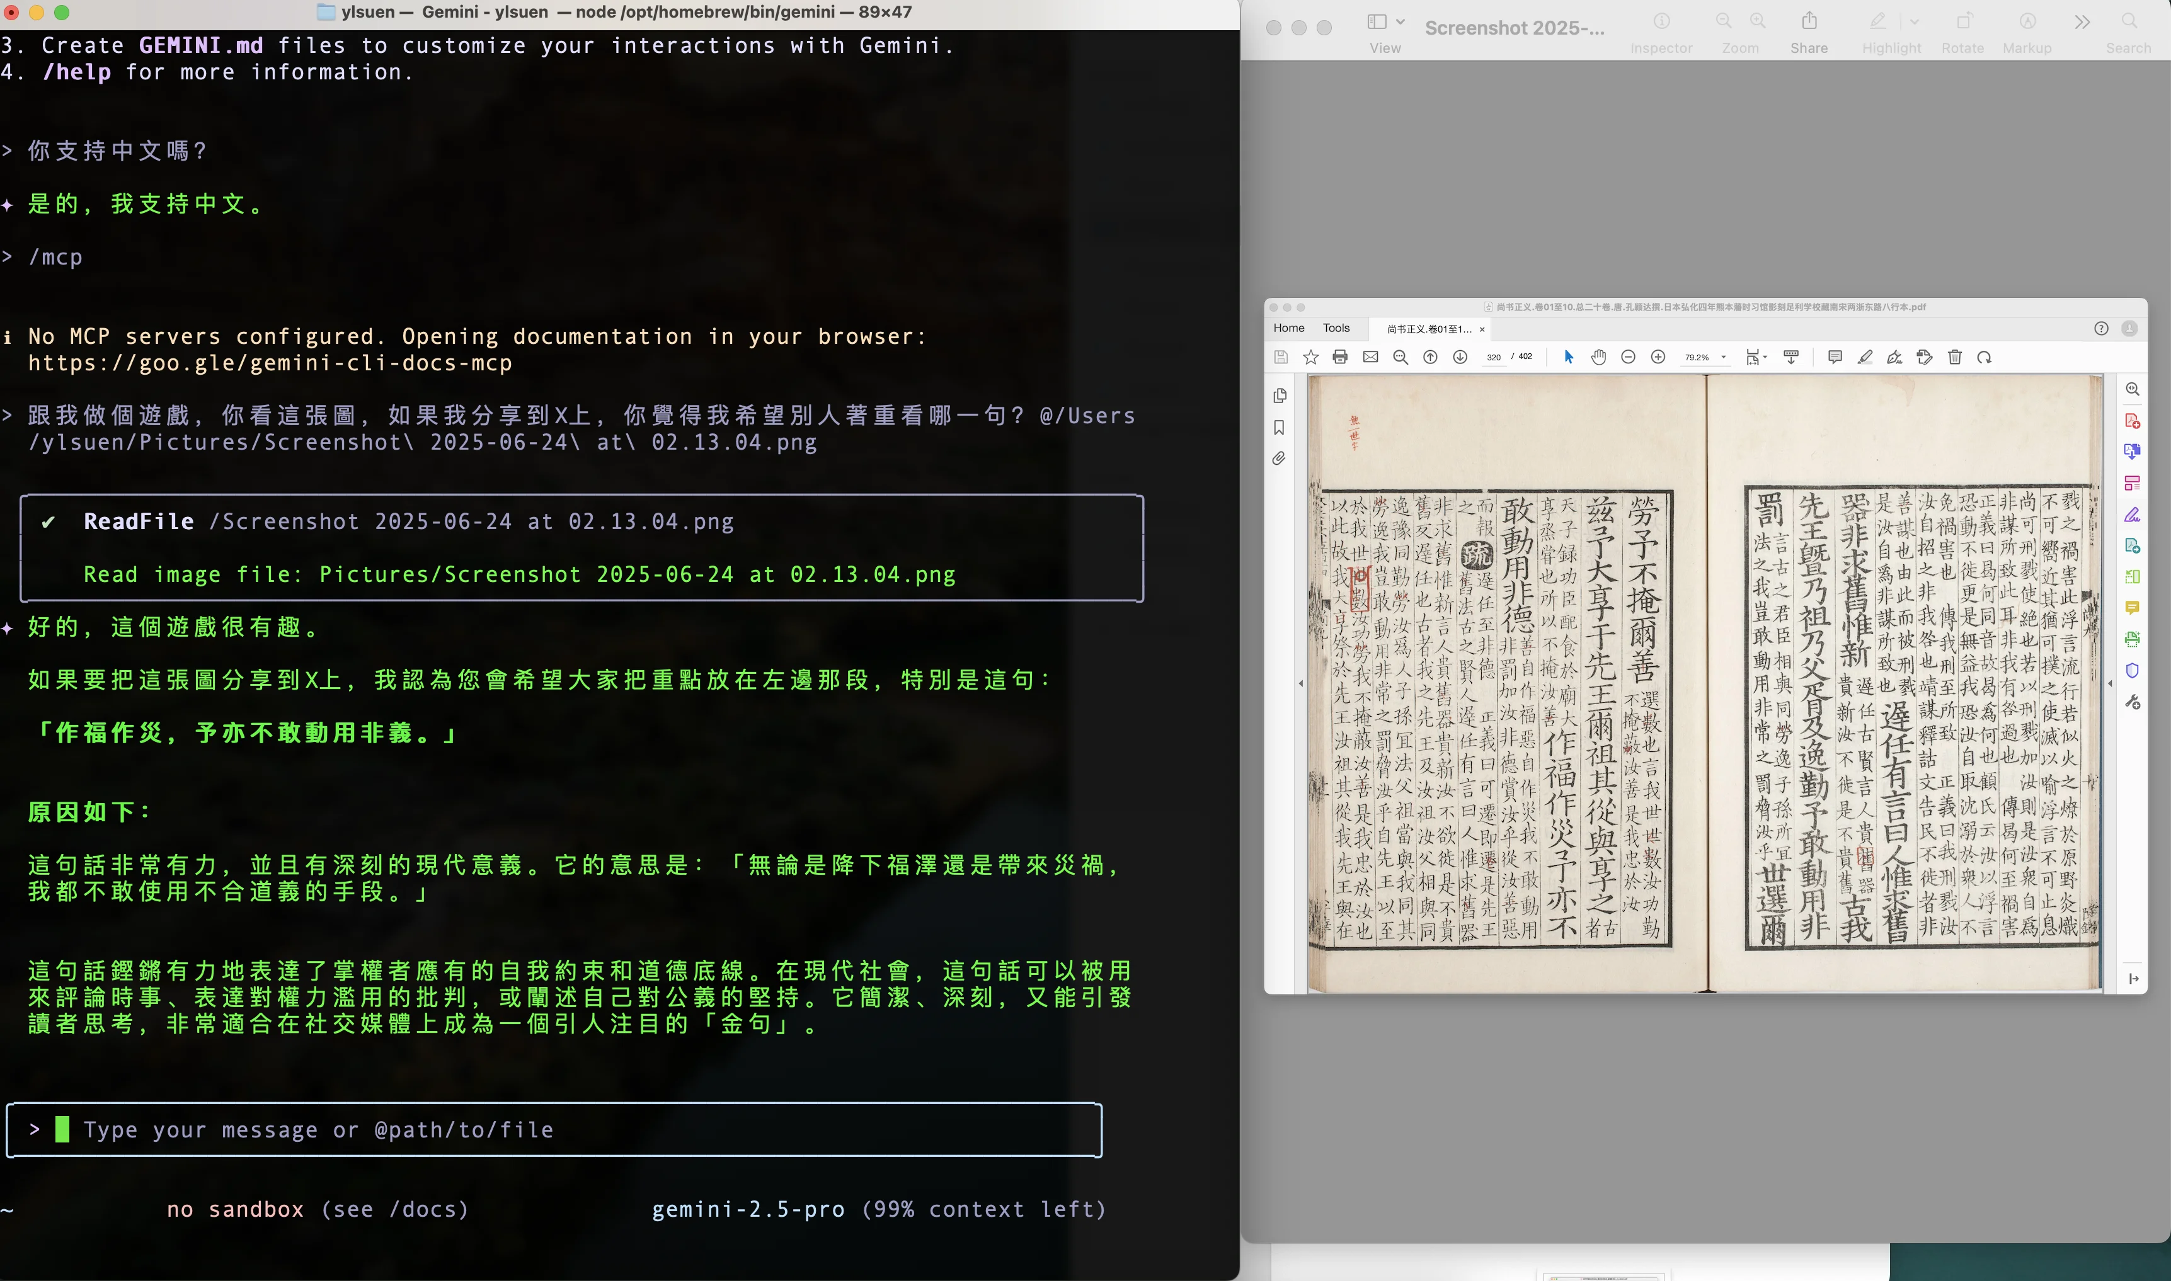Go to next page in Acrobat
The image size is (2171, 1281).
[1460, 357]
